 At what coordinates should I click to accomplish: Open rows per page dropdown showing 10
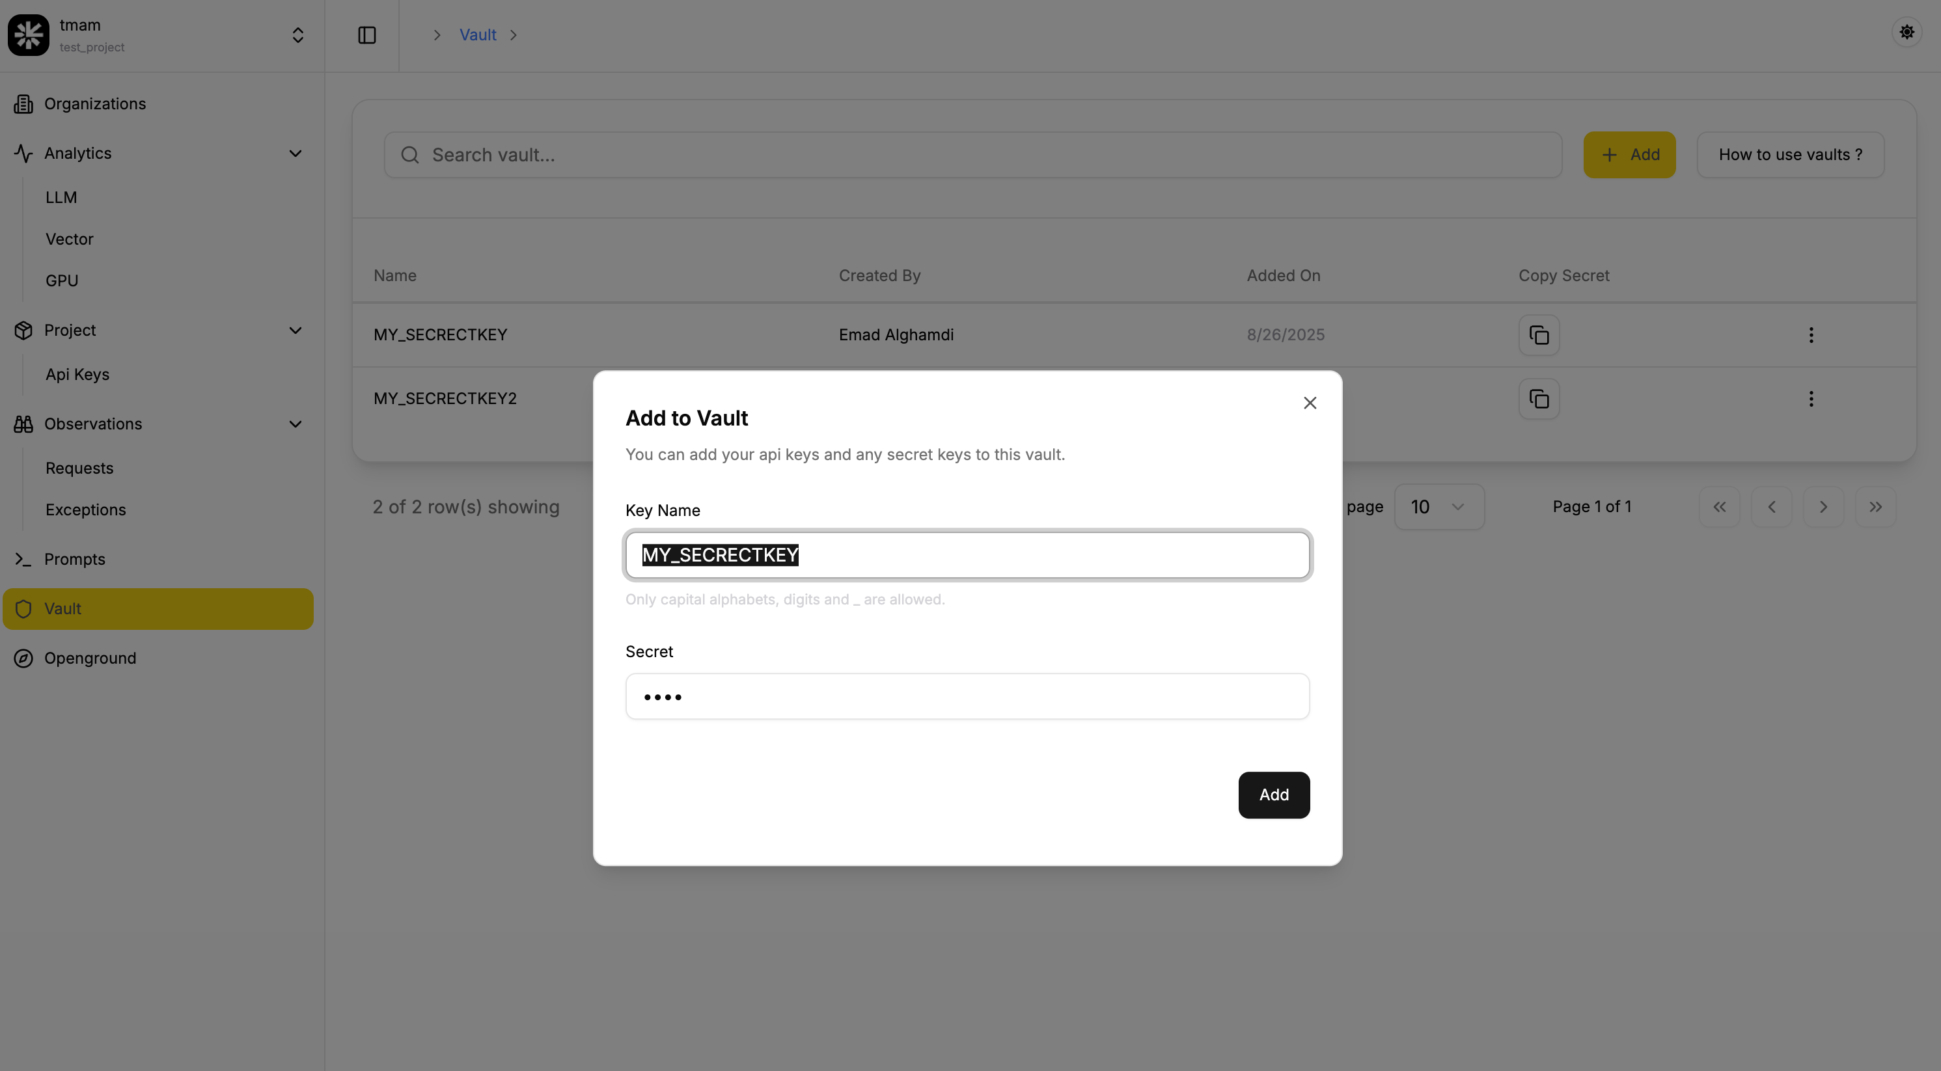click(x=1439, y=507)
